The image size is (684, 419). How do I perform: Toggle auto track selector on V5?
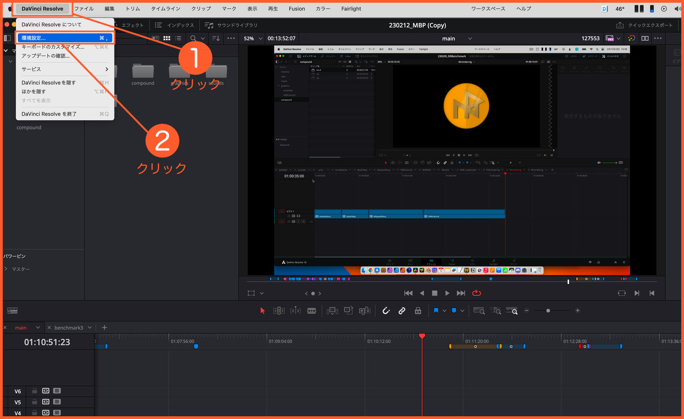pyautogui.click(x=46, y=402)
